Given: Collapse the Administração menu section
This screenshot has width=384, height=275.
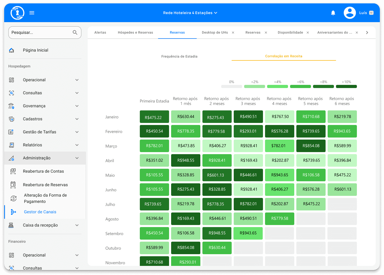Looking at the screenshot, I should 77,158.
